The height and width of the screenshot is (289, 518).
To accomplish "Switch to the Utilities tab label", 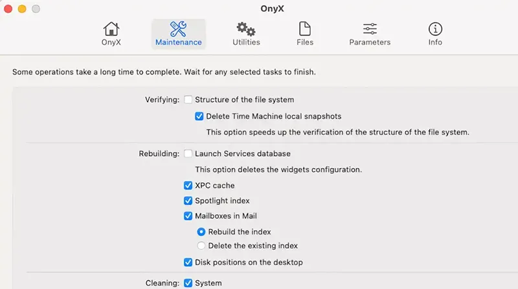I will tap(246, 43).
